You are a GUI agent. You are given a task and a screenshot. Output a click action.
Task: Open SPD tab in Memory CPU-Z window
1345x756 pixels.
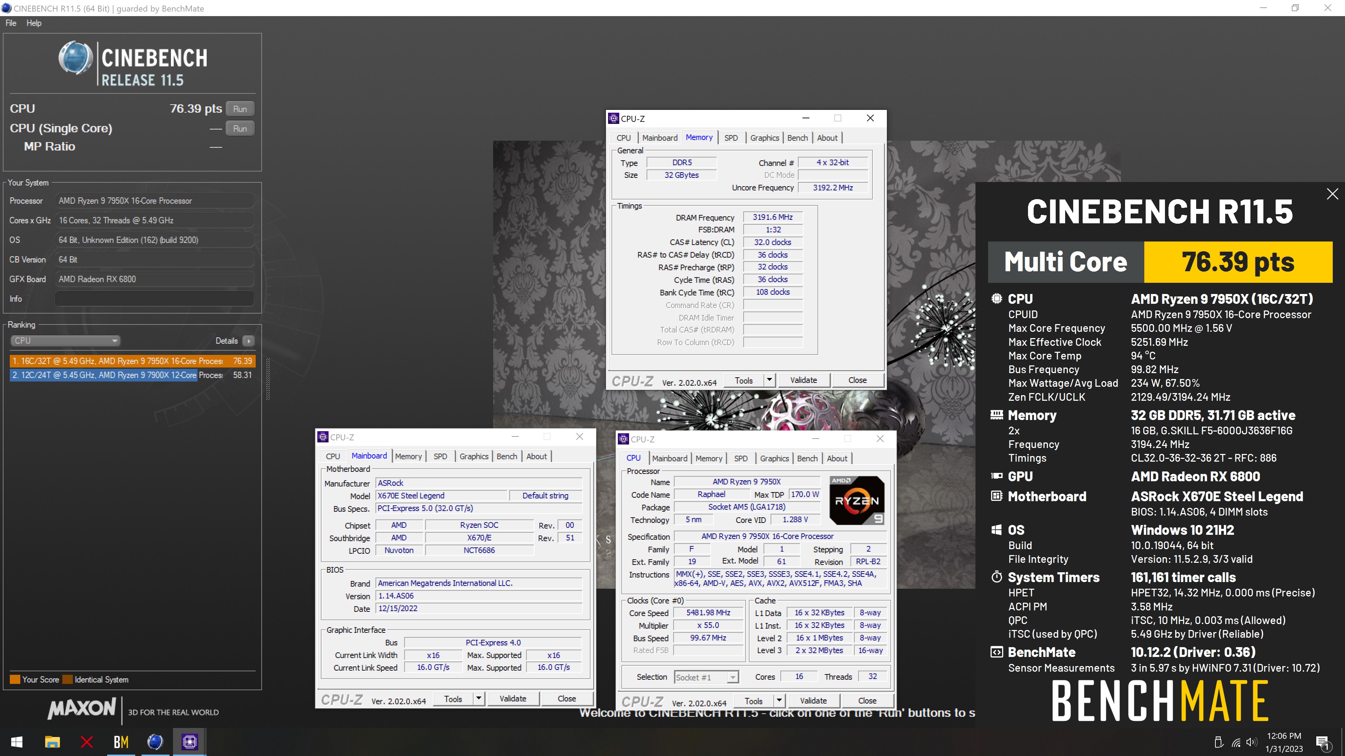[x=731, y=138]
